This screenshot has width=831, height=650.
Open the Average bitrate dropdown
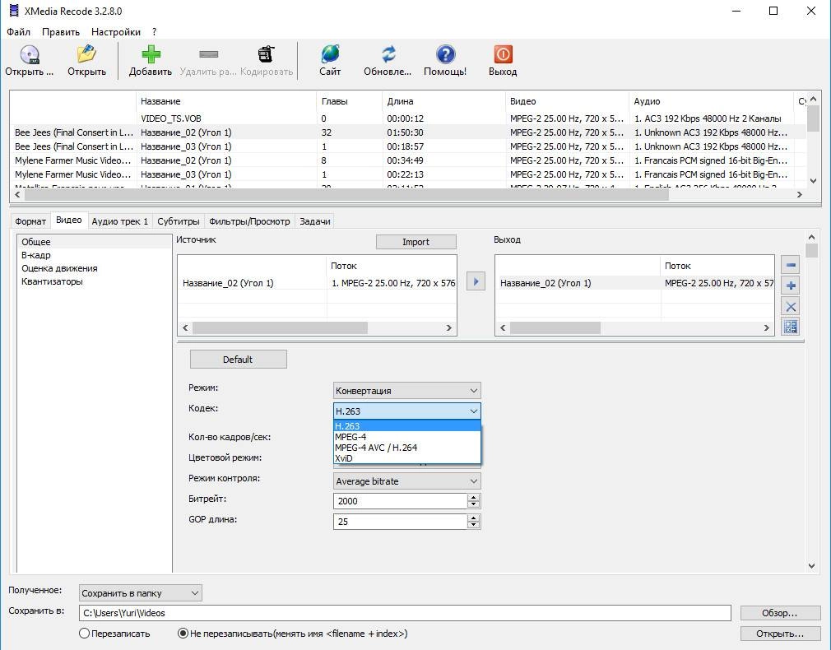pyautogui.click(x=407, y=481)
